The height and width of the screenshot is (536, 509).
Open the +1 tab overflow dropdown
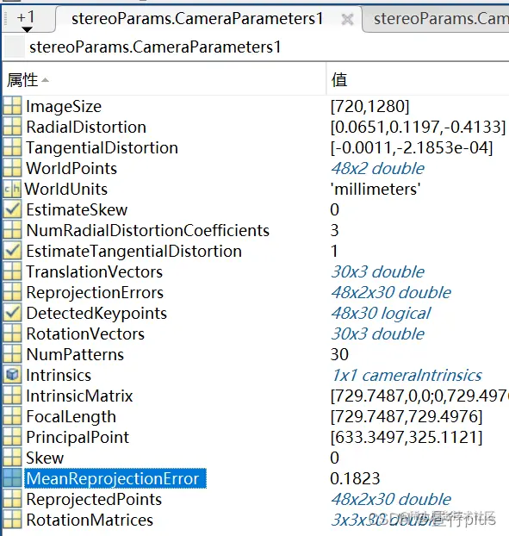pyautogui.click(x=26, y=21)
